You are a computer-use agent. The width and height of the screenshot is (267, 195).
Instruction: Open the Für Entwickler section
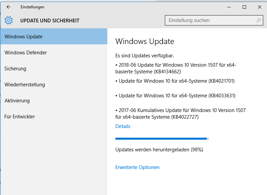point(54,116)
